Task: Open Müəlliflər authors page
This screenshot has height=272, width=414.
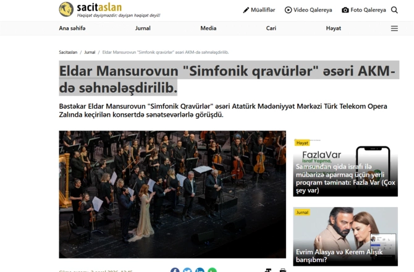Action: pyautogui.click(x=259, y=10)
